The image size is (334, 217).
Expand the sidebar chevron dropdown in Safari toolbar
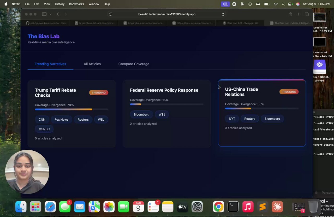pos(50,14)
